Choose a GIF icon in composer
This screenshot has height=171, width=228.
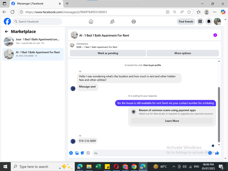point(88,153)
